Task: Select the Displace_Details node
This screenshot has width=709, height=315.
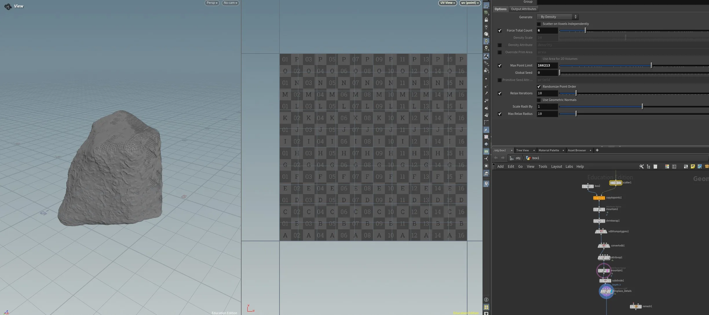Action: [606, 291]
